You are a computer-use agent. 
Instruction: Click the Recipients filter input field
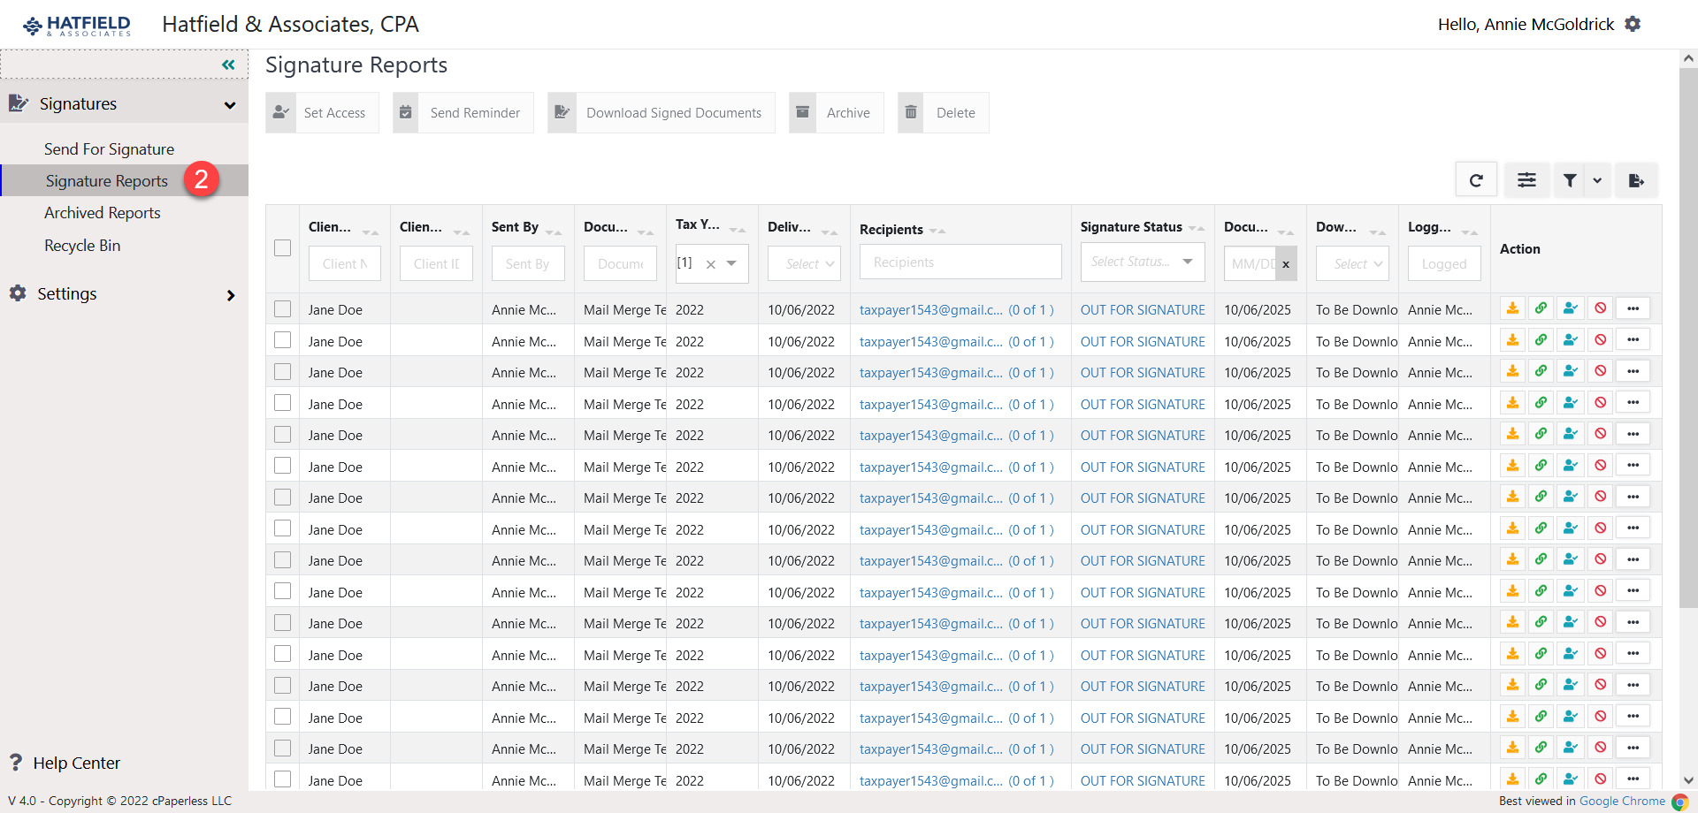960,262
